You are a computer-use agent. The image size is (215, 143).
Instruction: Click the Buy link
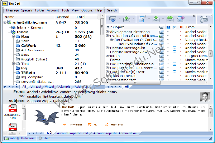[x=96, y=125]
